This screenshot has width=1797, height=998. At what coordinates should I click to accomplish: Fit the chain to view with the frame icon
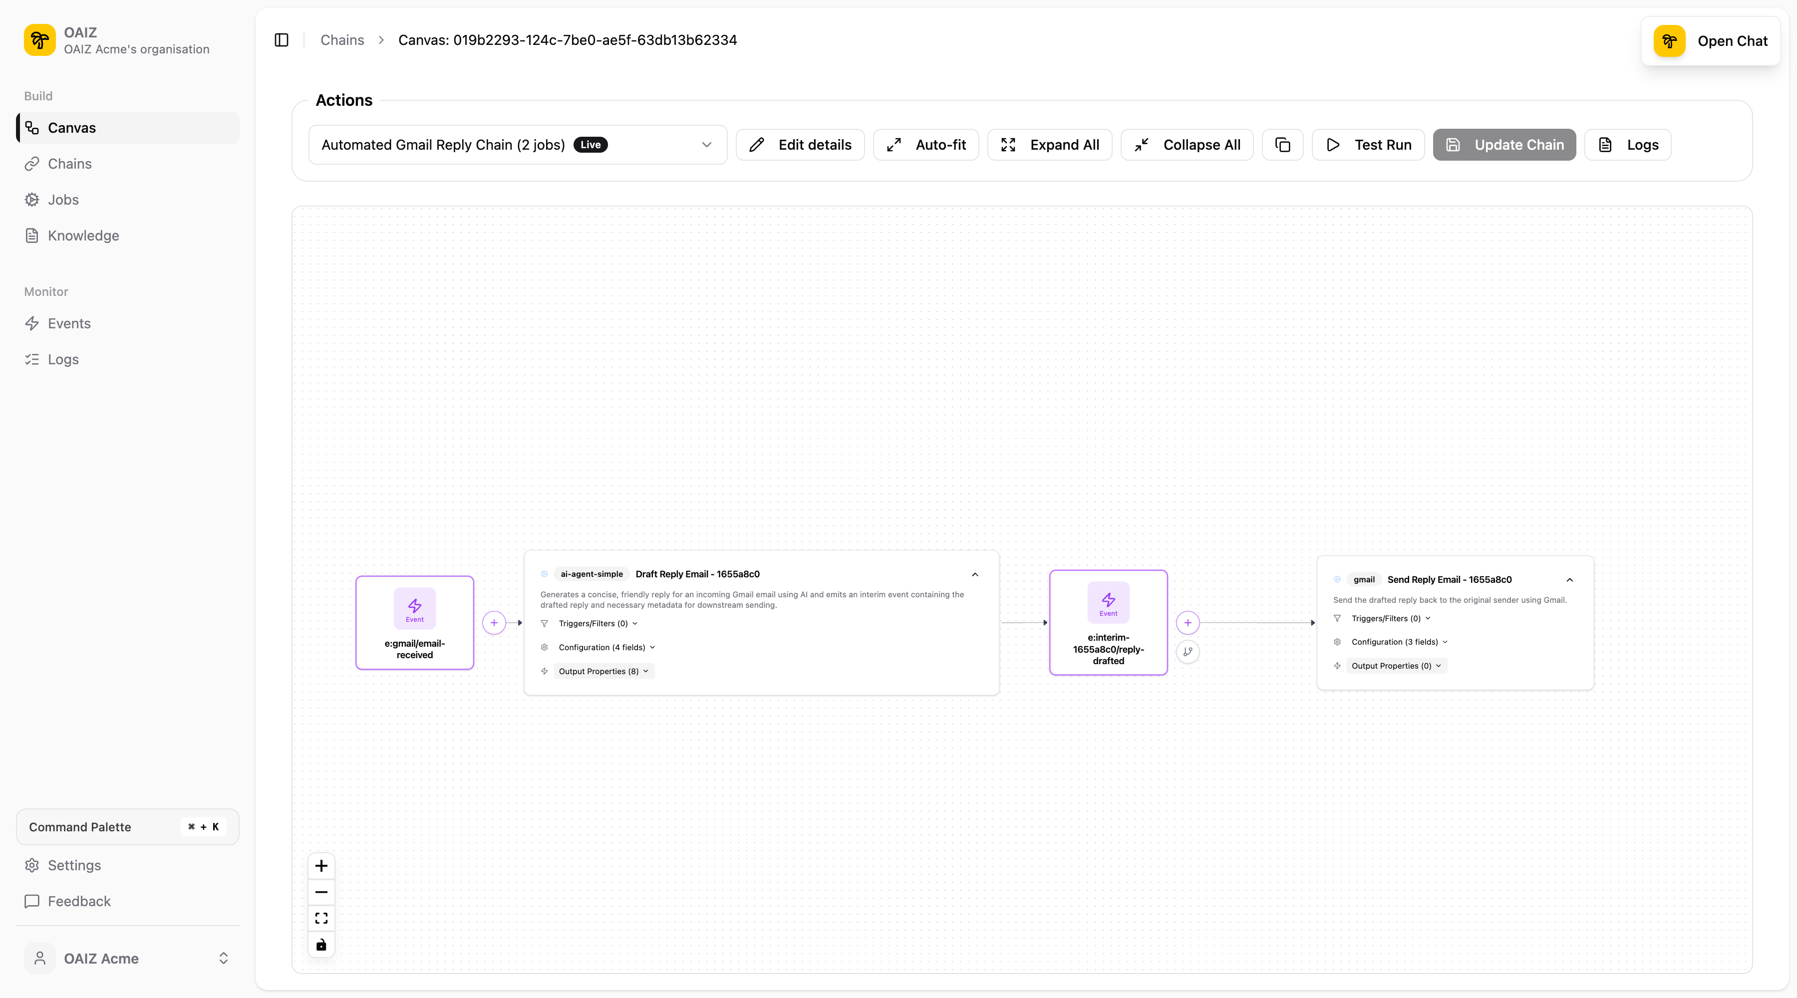321,919
